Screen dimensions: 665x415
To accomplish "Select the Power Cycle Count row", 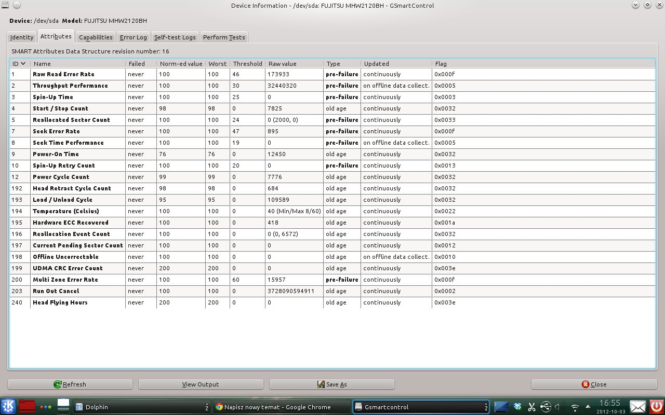I will click(x=332, y=177).
